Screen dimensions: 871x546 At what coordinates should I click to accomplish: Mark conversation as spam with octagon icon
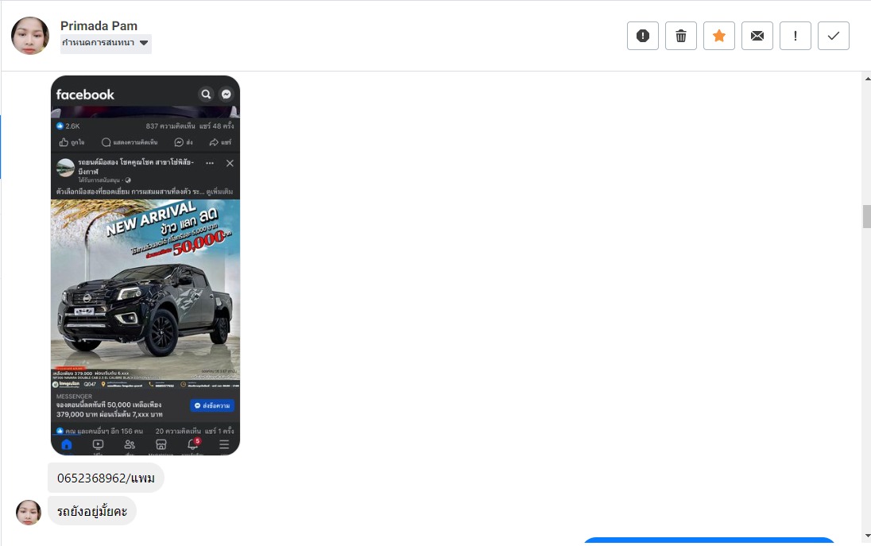coord(643,36)
